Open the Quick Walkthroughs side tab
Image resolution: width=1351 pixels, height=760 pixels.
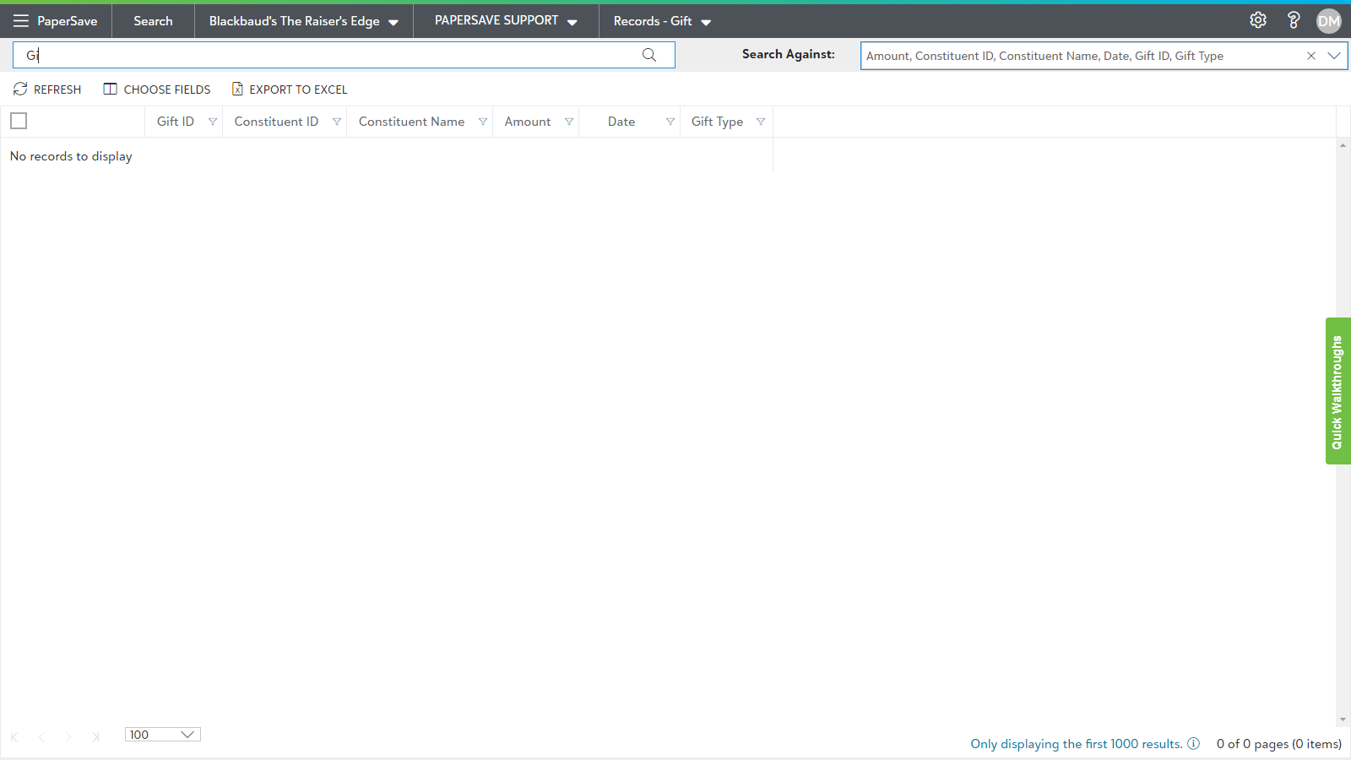coord(1337,391)
